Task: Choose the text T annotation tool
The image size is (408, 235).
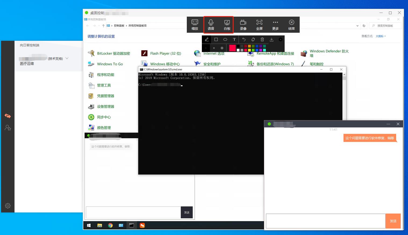Action: pyautogui.click(x=234, y=39)
